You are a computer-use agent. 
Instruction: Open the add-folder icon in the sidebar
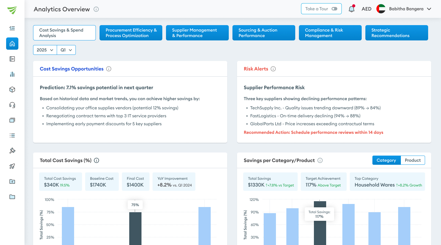[12, 181]
